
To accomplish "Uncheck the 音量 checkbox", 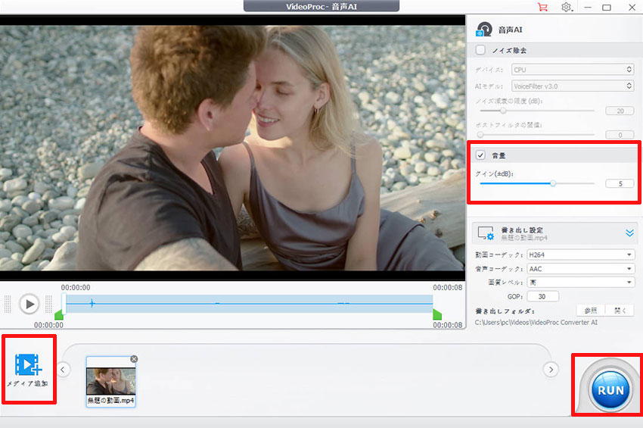I will (x=480, y=155).
